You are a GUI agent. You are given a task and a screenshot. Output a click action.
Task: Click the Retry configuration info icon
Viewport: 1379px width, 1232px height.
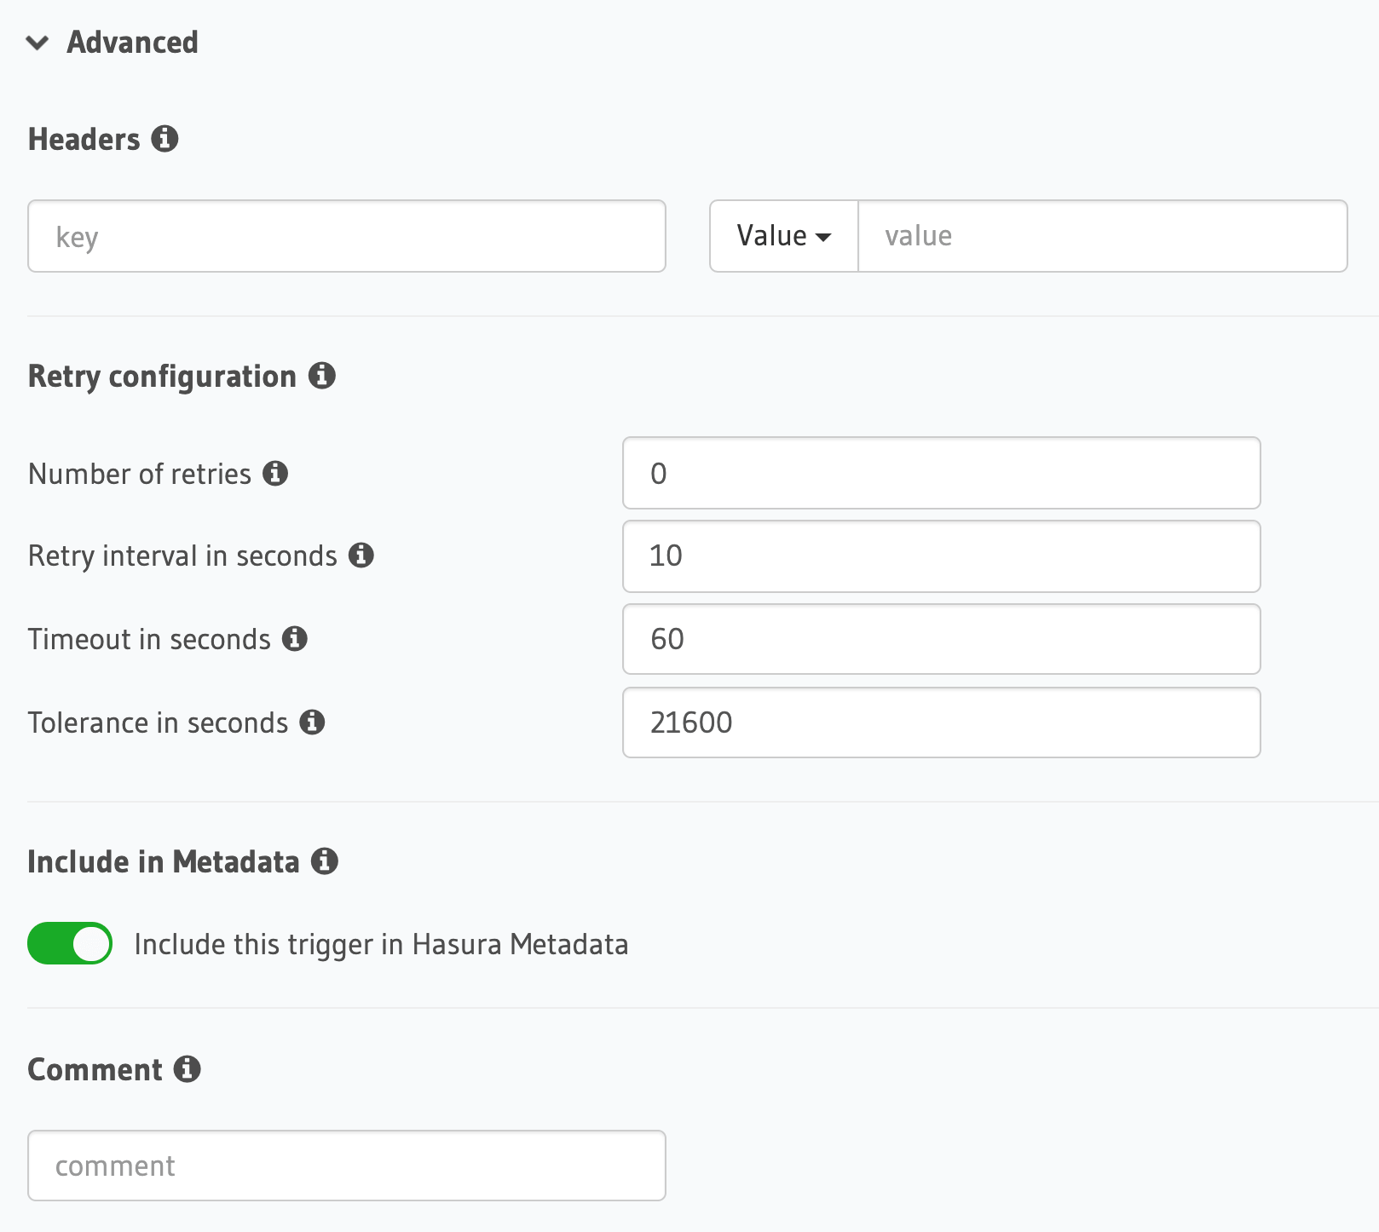[x=321, y=376]
